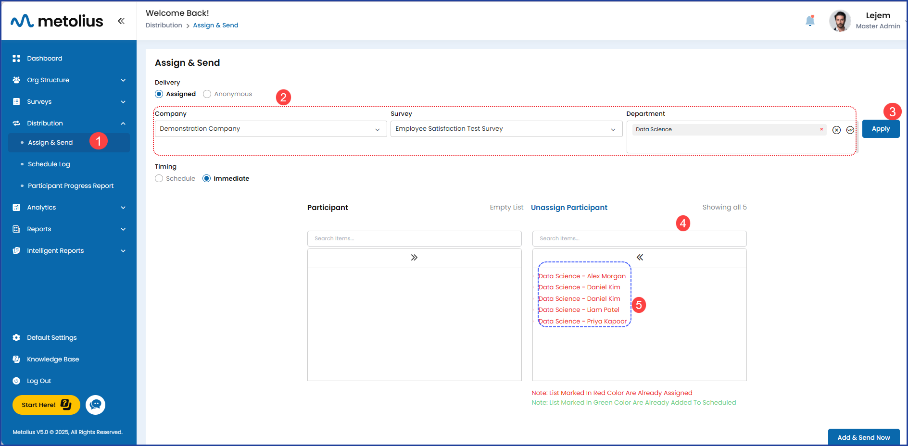Open the Survey dropdown
This screenshot has height=446, width=908.
click(506, 129)
